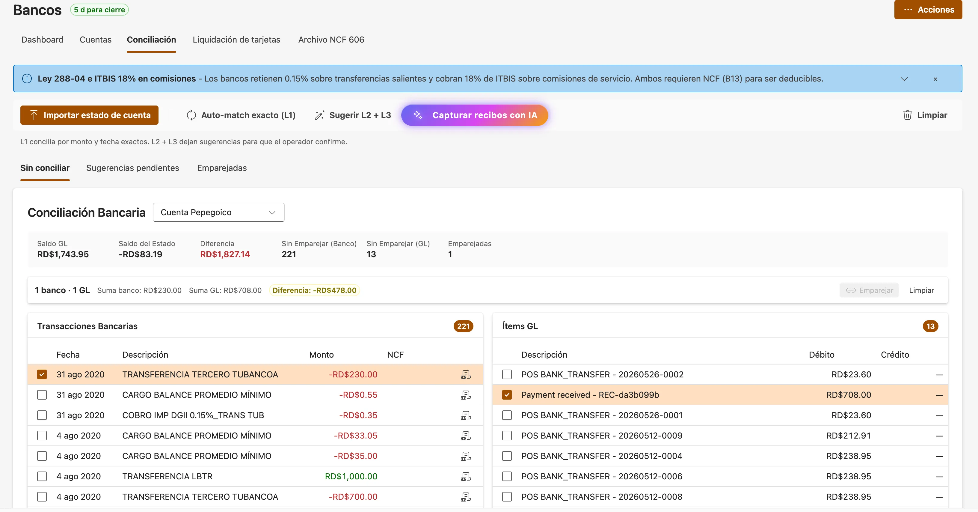Click the Emparejar button

click(870, 290)
